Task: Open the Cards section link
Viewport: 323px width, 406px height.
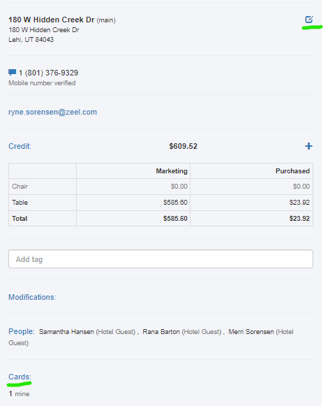Action: click(20, 377)
